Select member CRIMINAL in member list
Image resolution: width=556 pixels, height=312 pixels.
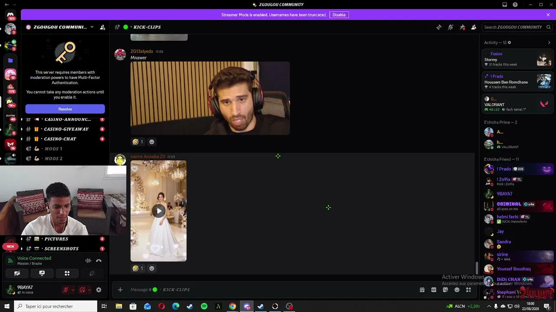click(x=517, y=206)
